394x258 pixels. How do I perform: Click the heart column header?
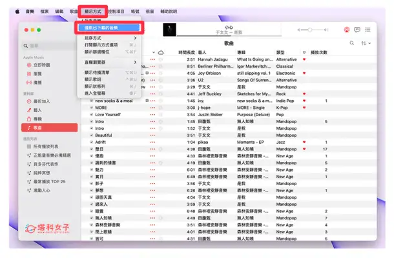[304, 52]
